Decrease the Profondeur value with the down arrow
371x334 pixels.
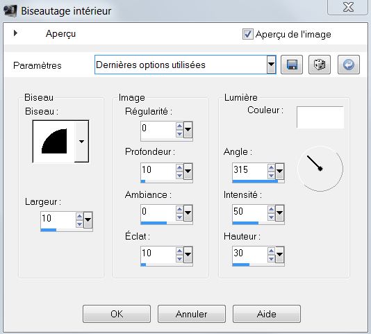click(179, 176)
